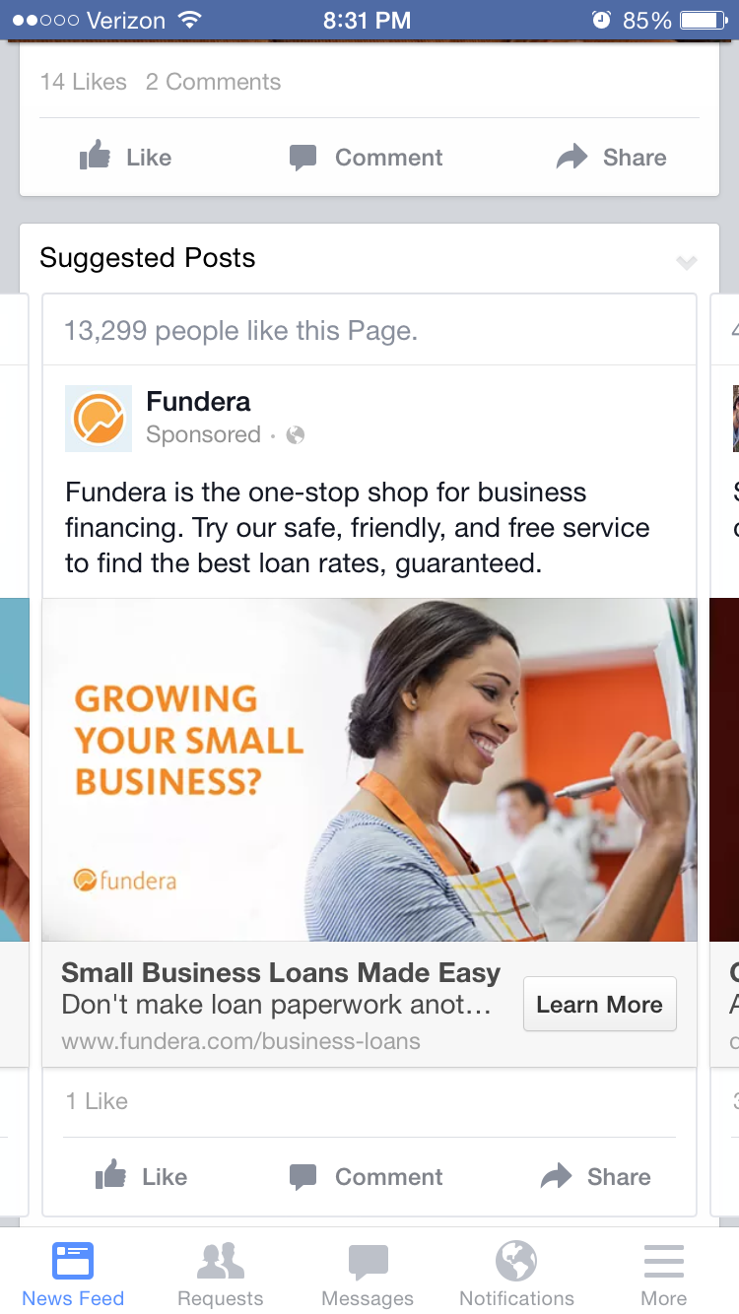The width and height of the screenshot is (739, 1314).
Task: Open the Fundera page name link
Action: point(198,401)
